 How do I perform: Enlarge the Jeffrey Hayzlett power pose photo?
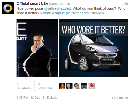(37, 48)
